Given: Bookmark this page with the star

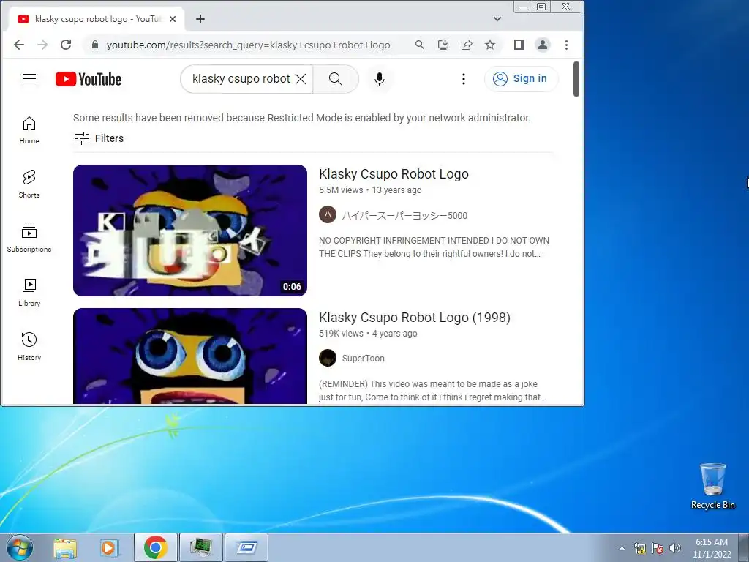Looking at the screenshot, I should 490,45.
